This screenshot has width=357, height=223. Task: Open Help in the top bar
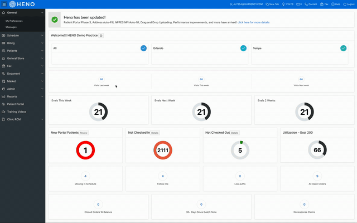(x=336, y=4)
